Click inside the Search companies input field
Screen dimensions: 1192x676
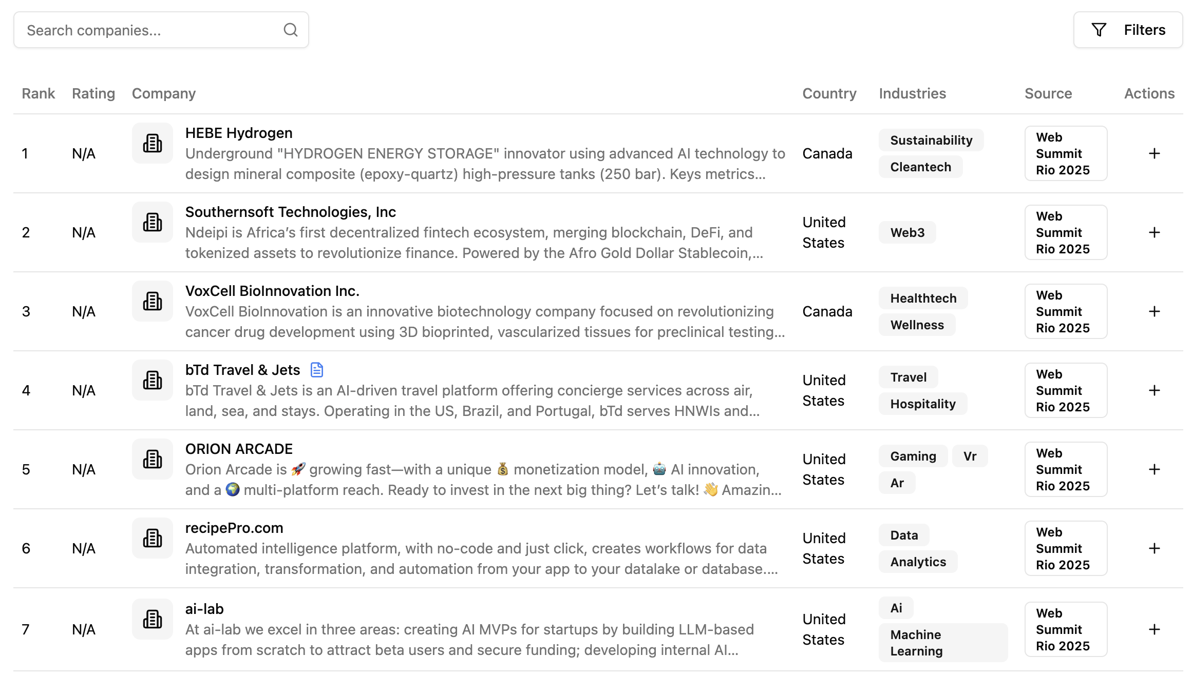pos(144,30)
